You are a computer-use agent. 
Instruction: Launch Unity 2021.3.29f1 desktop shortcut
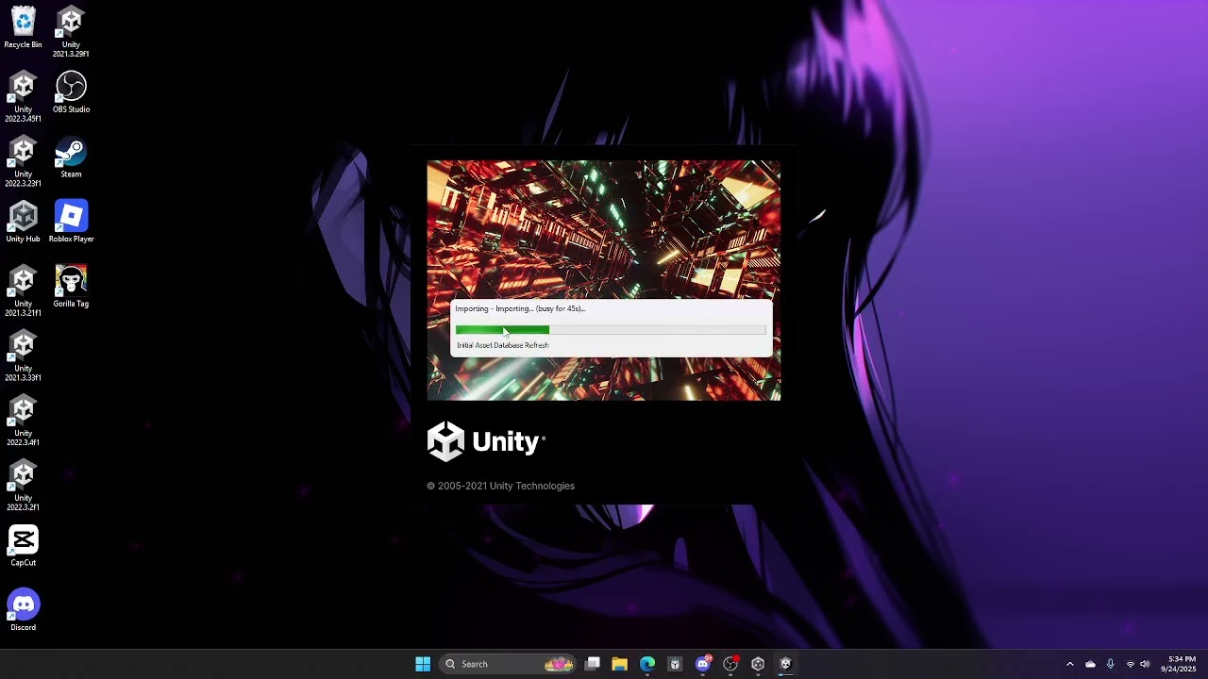tap(71, 32)
